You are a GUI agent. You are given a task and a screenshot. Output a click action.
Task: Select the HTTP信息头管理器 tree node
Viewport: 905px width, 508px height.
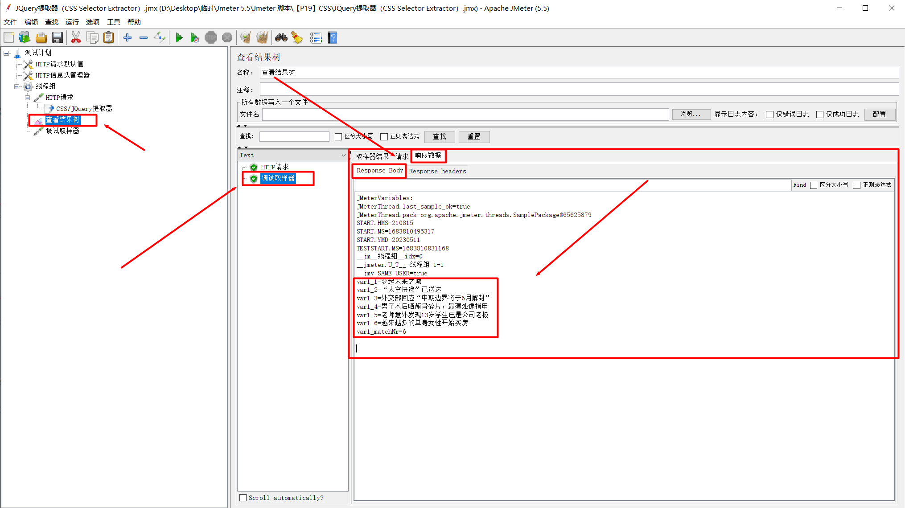62,75
